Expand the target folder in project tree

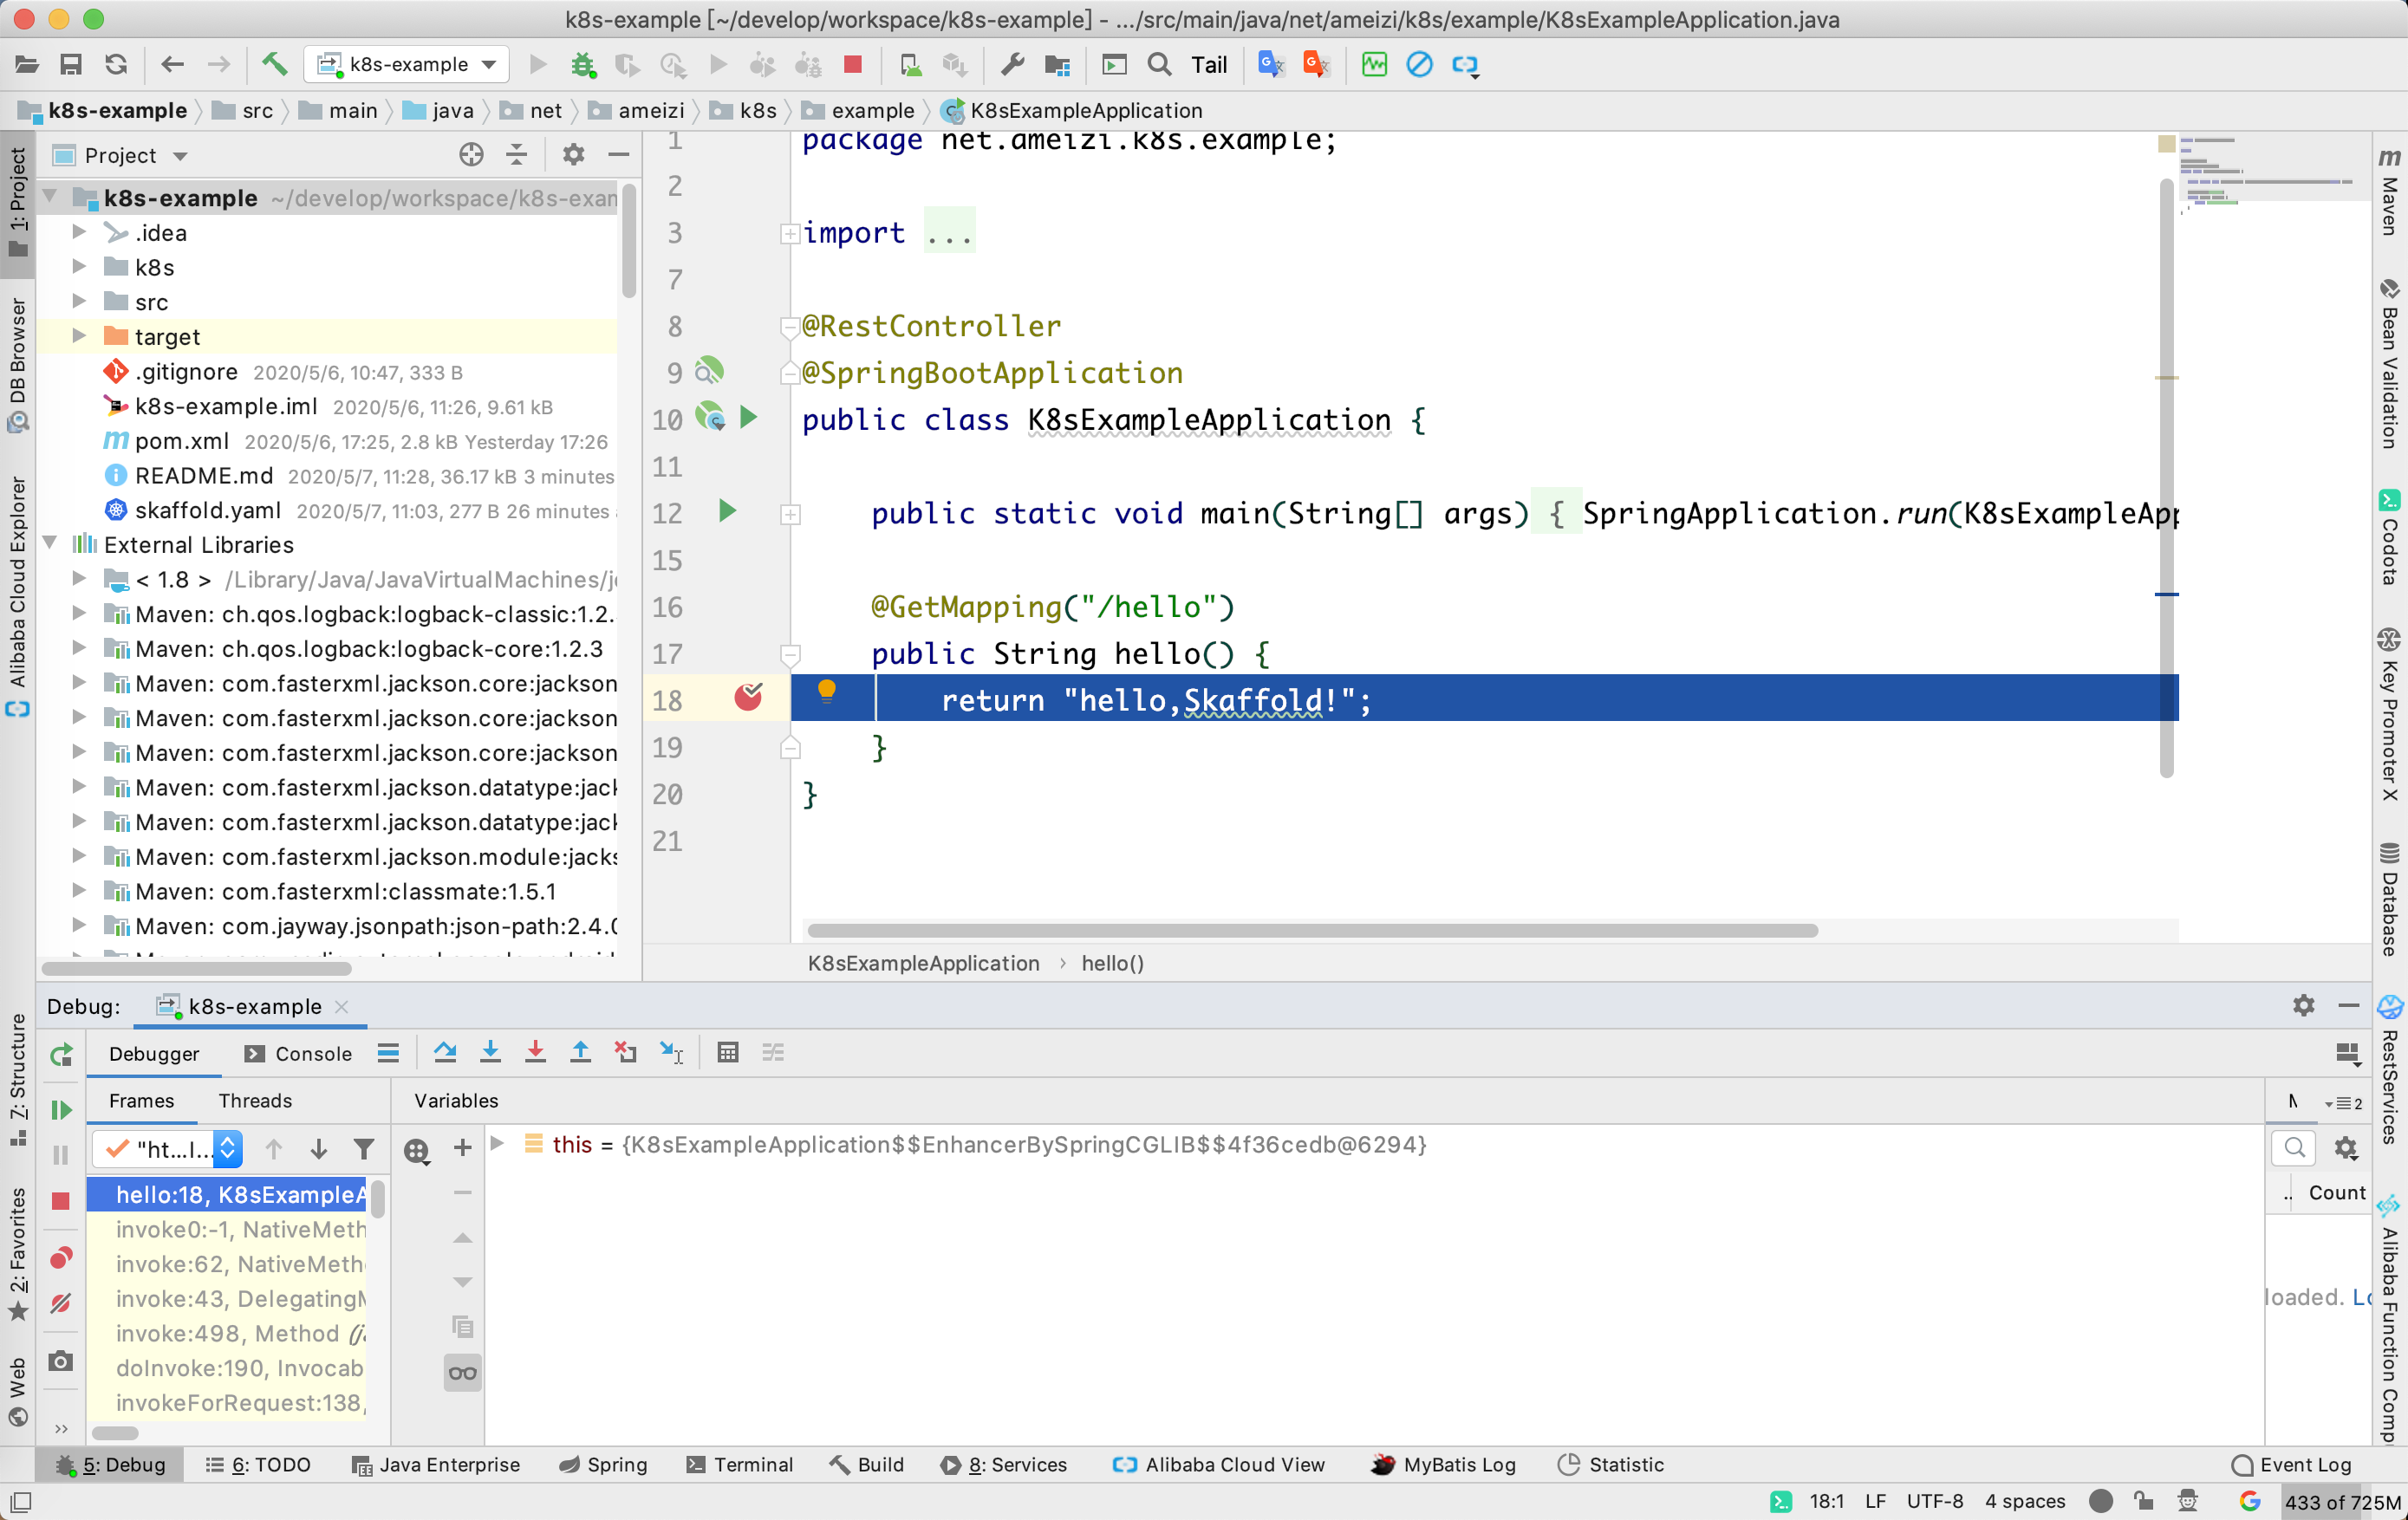click(x=79, y=337)
